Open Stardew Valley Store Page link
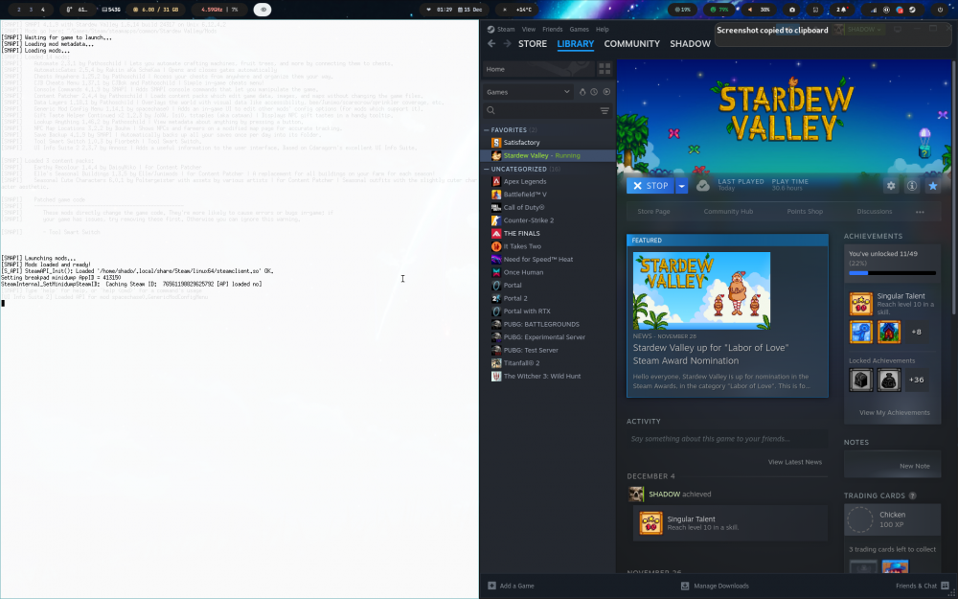Viewport: 958px width, 599px height. point(653,212)
